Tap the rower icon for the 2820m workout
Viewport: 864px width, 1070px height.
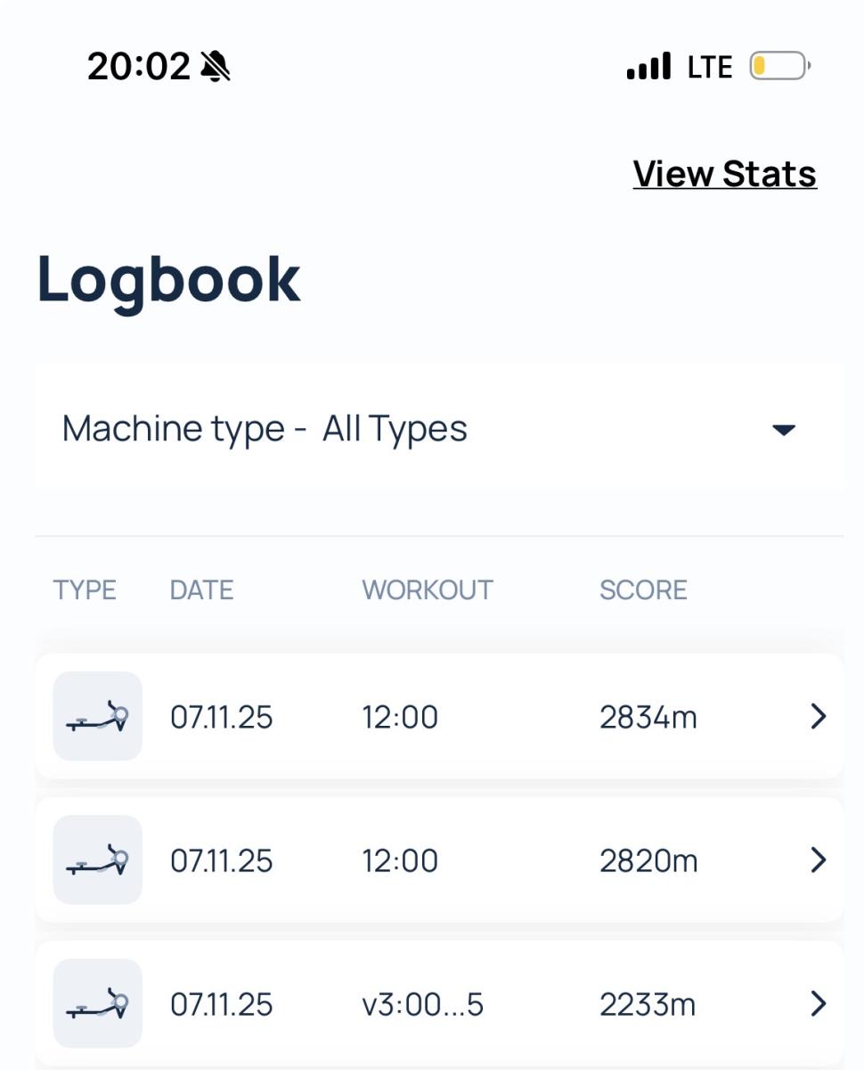pos(98,860)
